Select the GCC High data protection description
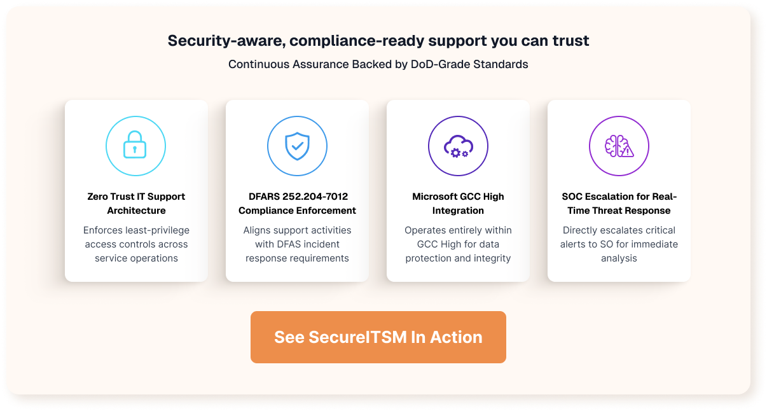 tap(458, 244)
